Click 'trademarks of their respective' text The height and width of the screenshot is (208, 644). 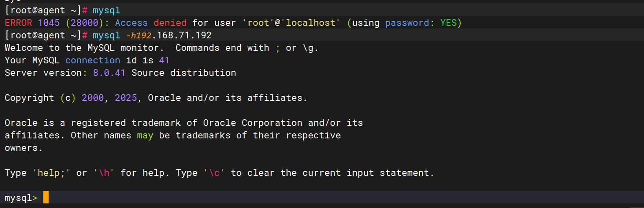[258, 135]
